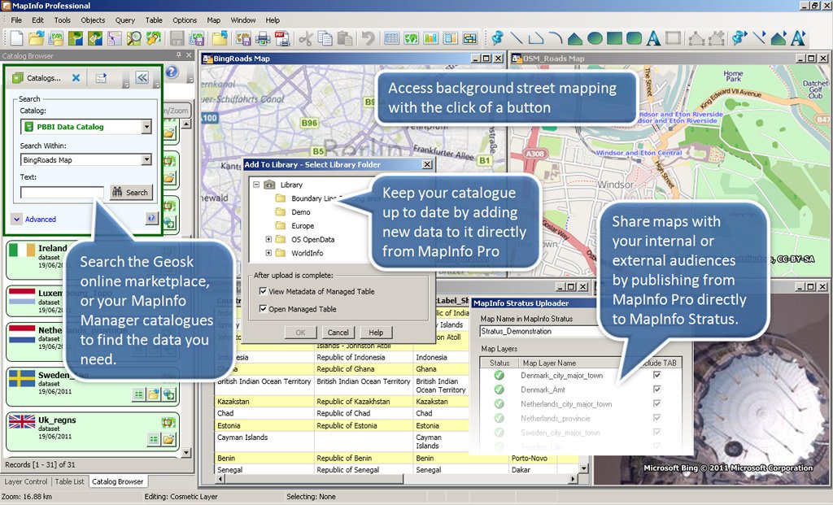Select the Arc drawing tool
The image size is (833, 505).
click(x=556, y=38)
